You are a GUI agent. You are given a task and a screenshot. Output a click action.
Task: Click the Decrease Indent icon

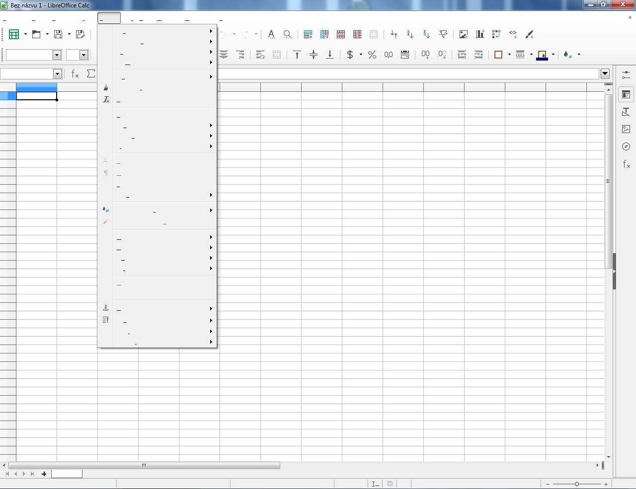[478, 55]
